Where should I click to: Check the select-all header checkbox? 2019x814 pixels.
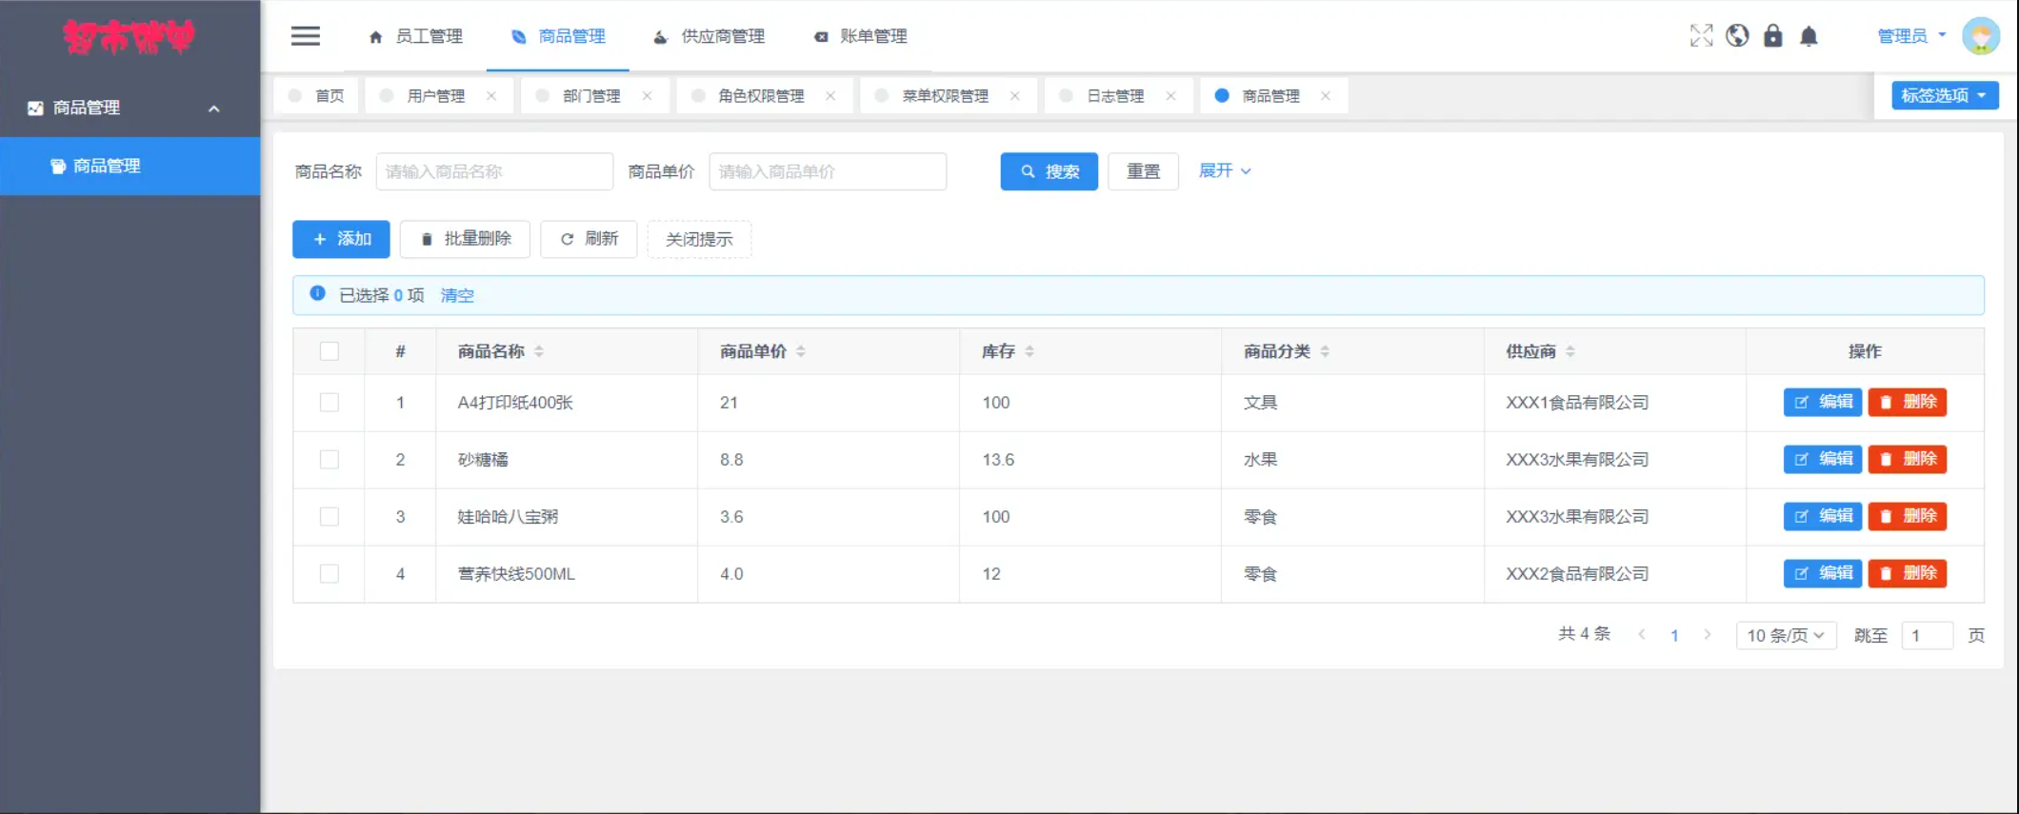[330, 351]
